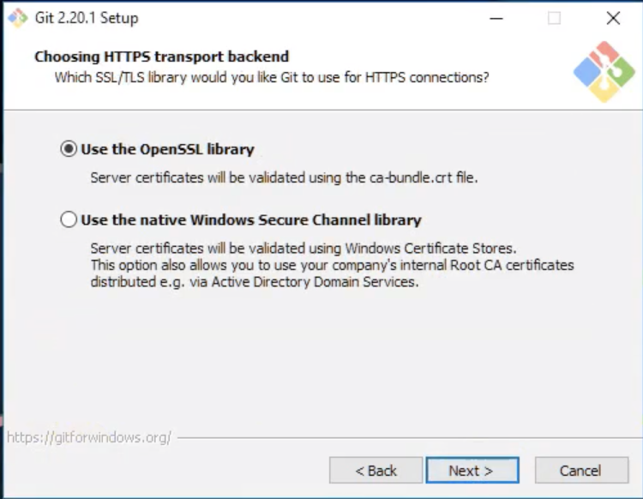Viewport: 643px width, 499px height.
Task: Click the "Choosing HTTPS transport backend" heading
Action: 161,57
